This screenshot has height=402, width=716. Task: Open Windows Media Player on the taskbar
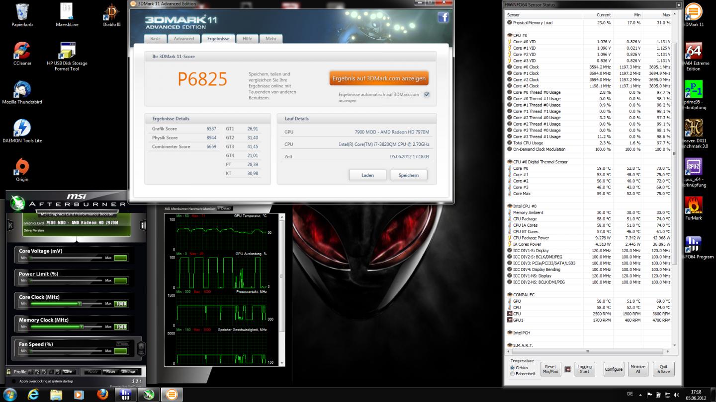(x=79, y=395)
